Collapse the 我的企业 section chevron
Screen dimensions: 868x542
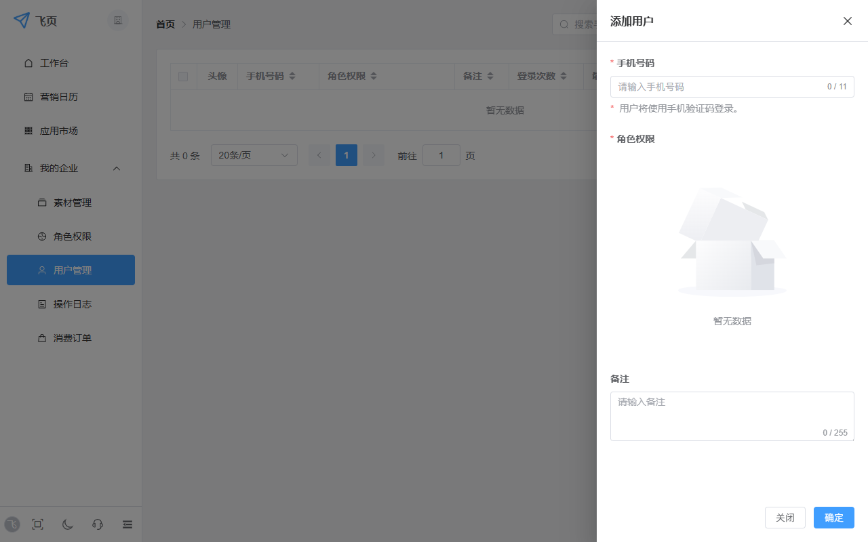click(x=116, y=168)
